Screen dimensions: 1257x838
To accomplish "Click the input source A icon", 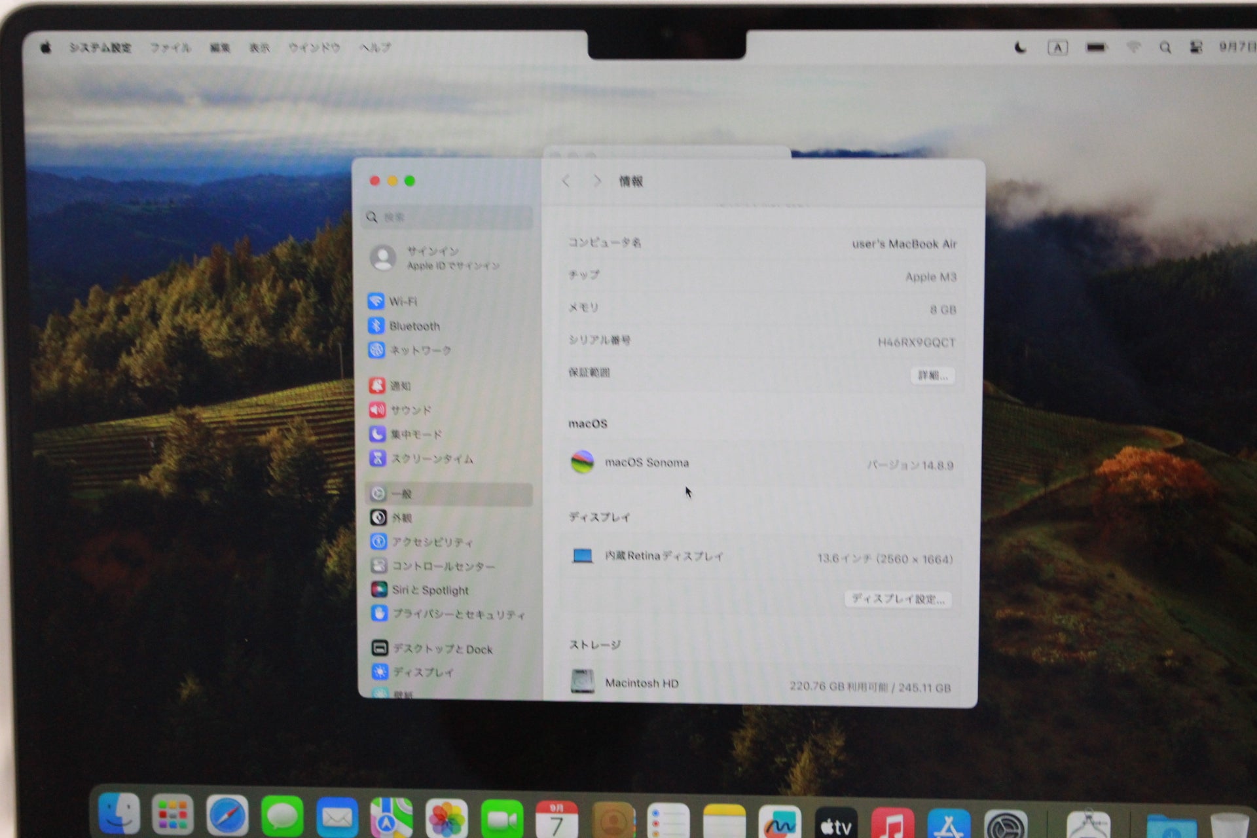I will 1057,48.
